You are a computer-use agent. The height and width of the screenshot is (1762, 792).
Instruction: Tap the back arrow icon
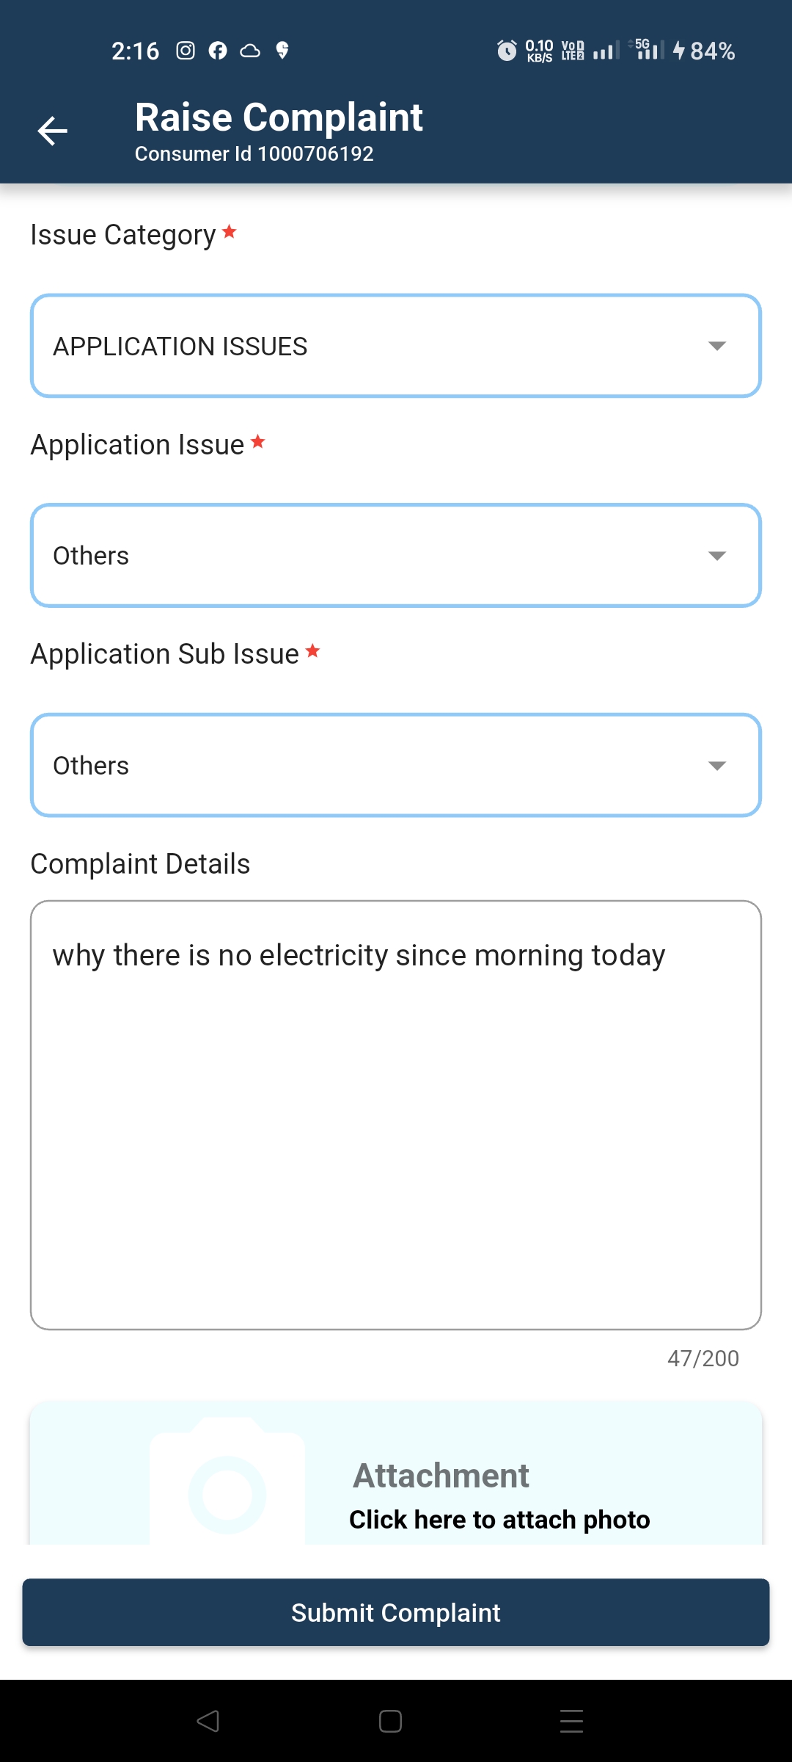pos(53,131)
